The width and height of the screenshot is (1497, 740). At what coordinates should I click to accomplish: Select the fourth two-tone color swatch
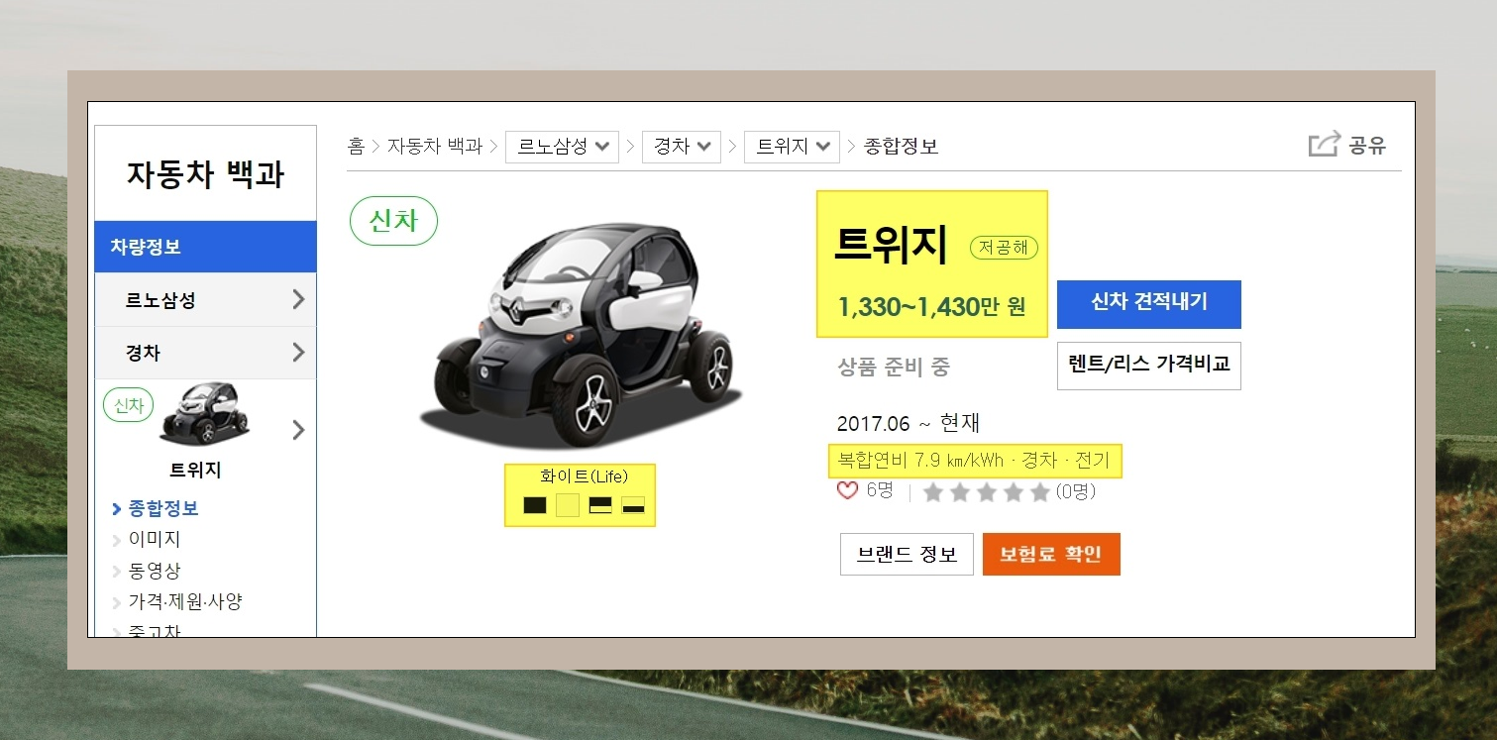633,505
